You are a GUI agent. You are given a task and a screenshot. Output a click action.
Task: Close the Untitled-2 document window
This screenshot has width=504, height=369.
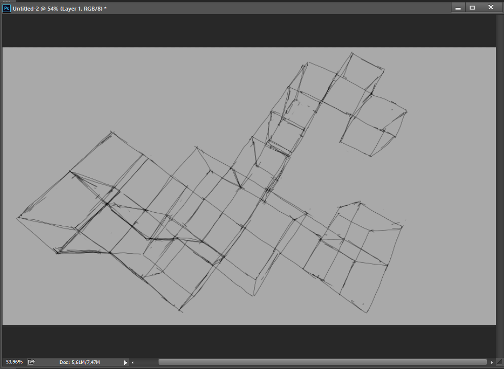(490, 8)
